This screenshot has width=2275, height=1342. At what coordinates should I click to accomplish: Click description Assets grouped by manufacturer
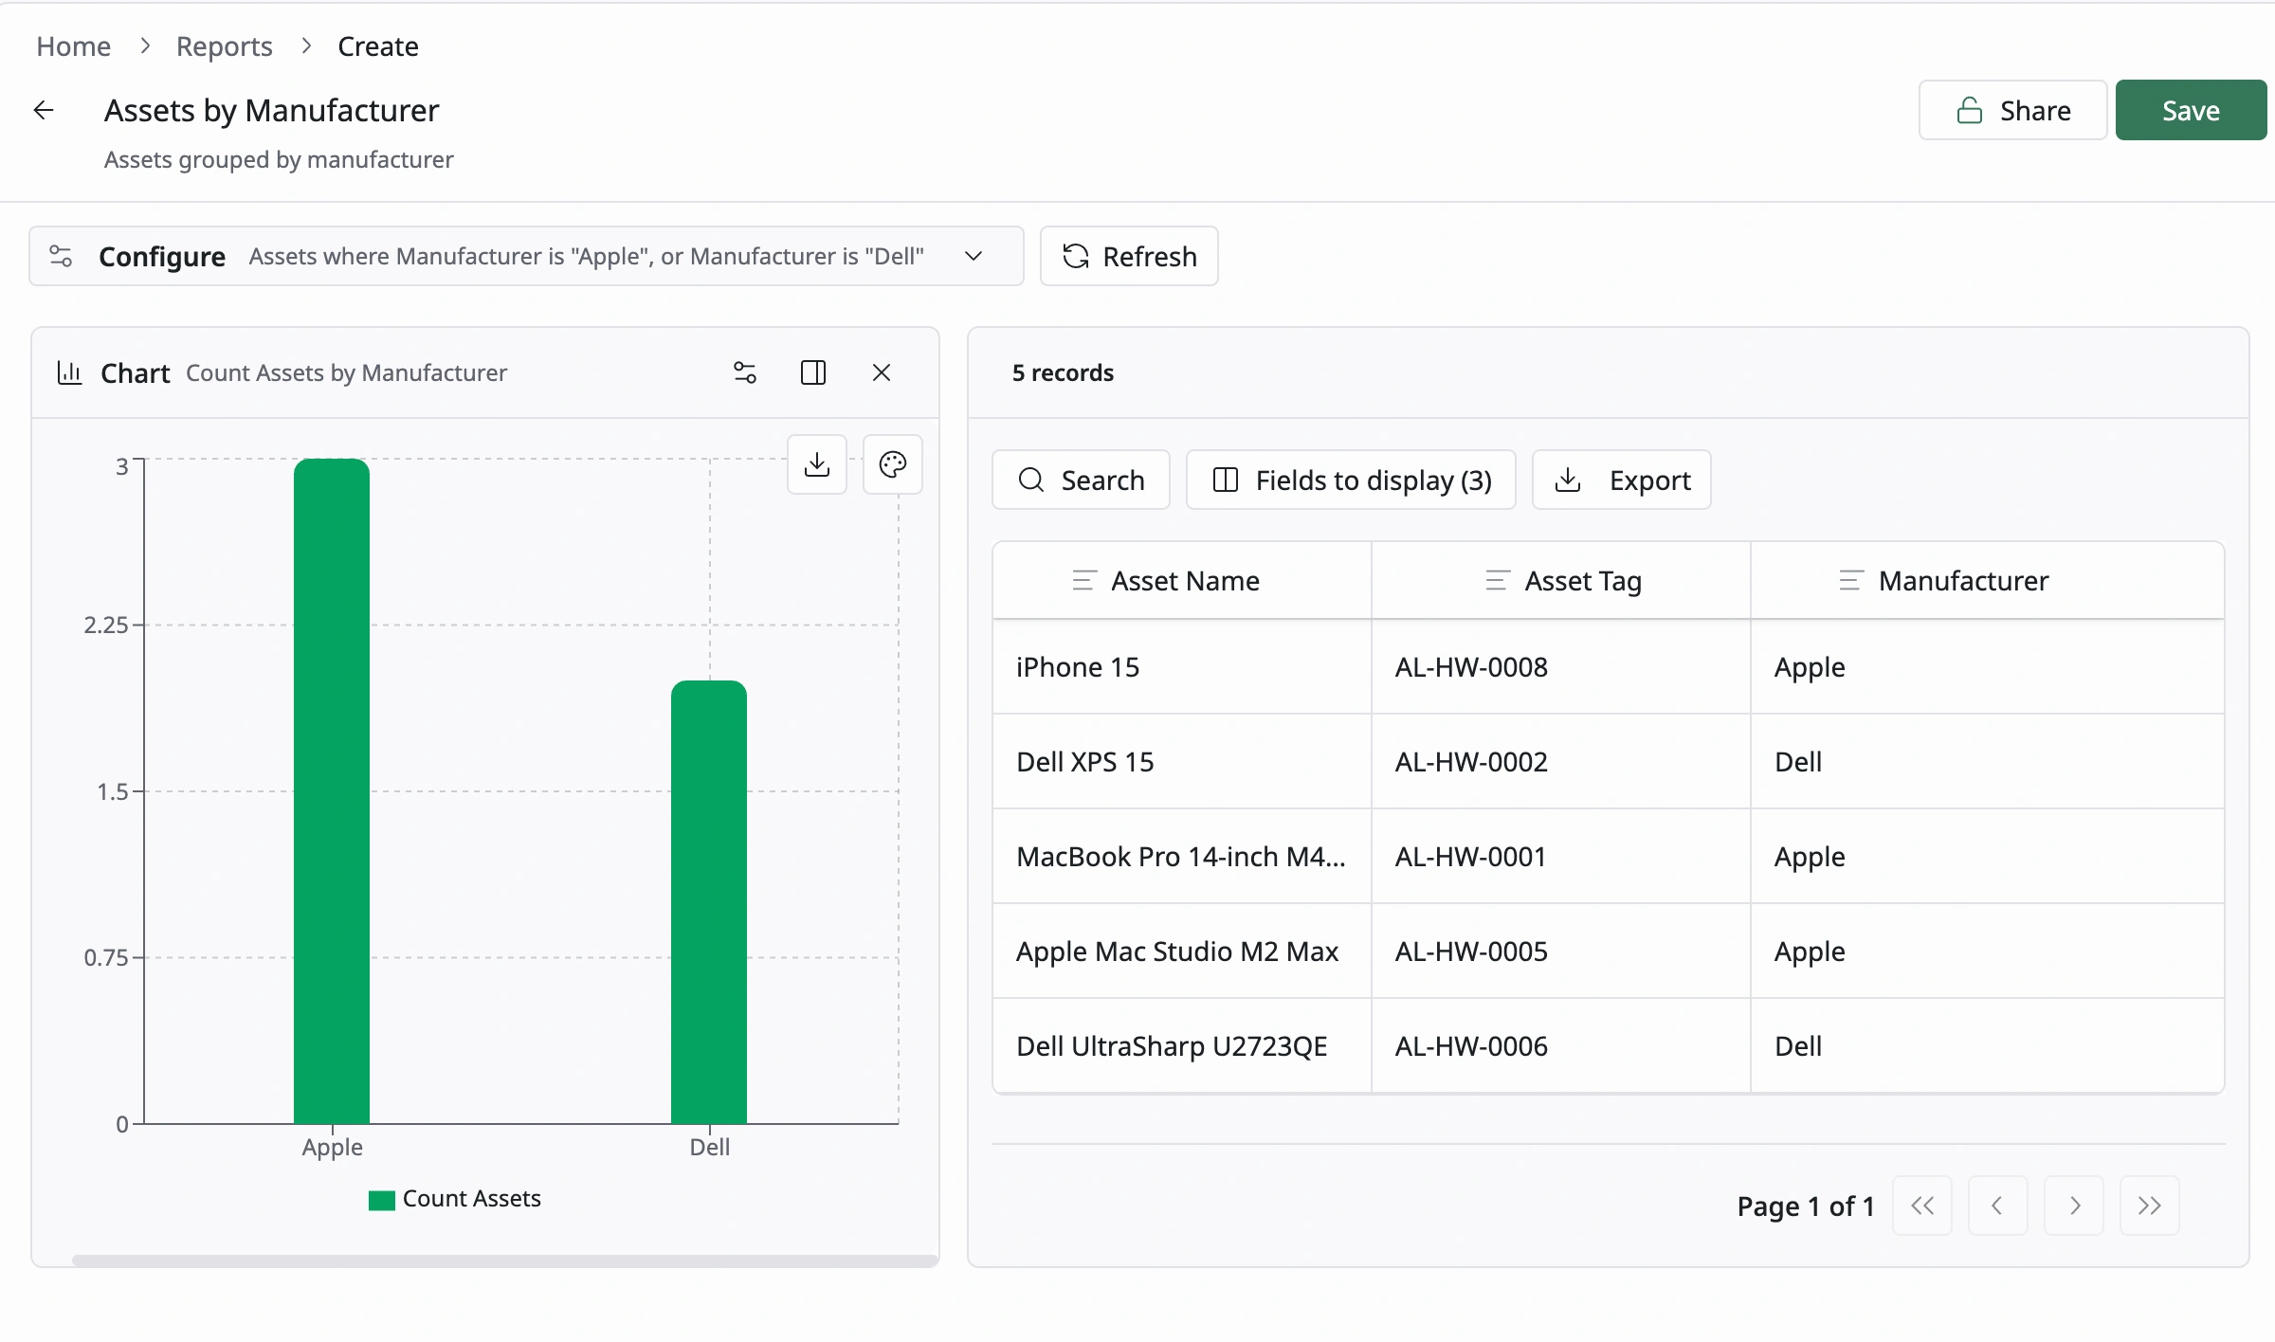click(279, 159)
